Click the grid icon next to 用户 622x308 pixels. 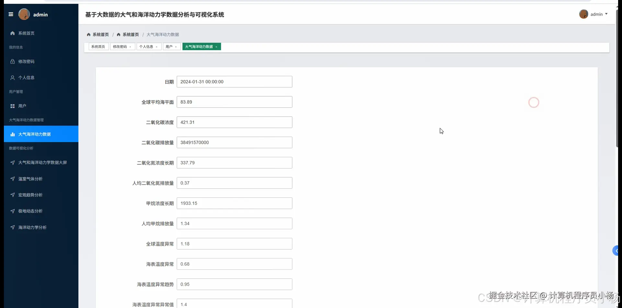click(x=12, y=106)
